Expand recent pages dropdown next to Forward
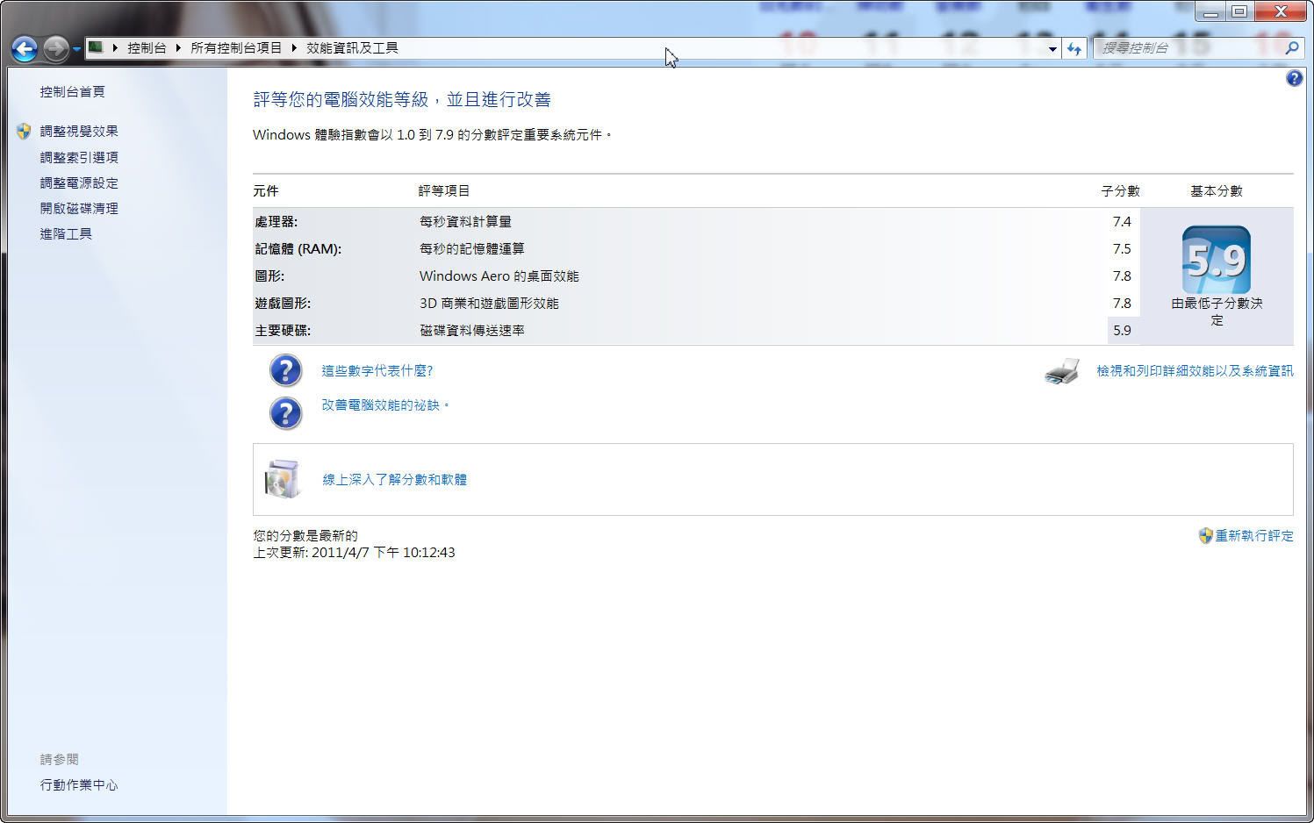 click(x=77, y=48)
